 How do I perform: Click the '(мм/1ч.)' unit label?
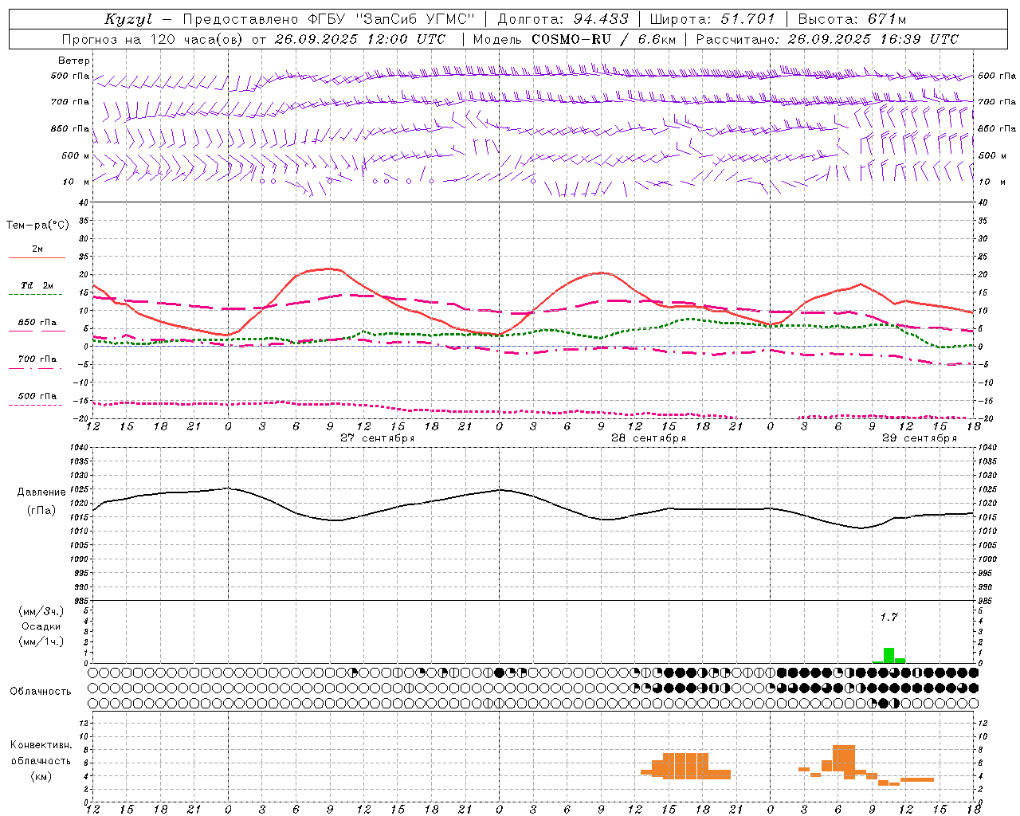click(x=41, y=641)
